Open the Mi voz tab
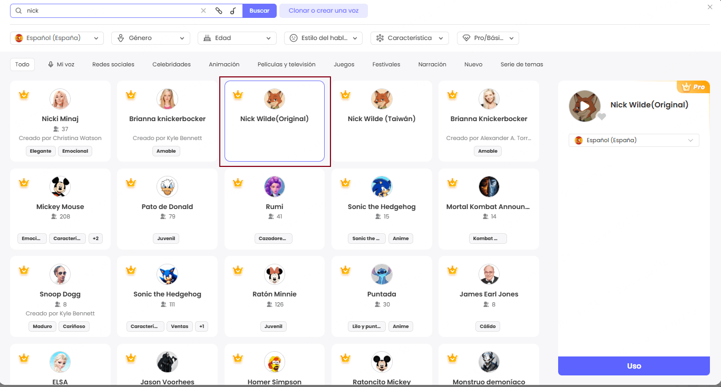 pos(61,64)
